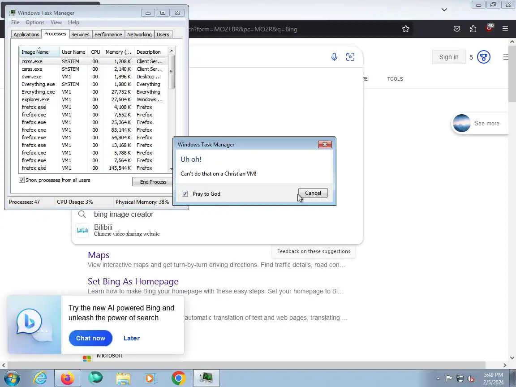Switch to the Performance tab
The image size is (516, 387).
[108, 34]
